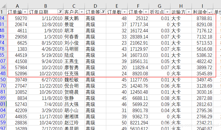Open filter dropdown for 订单编 column
Screen dimensions: 221x130
pos(25,12)
